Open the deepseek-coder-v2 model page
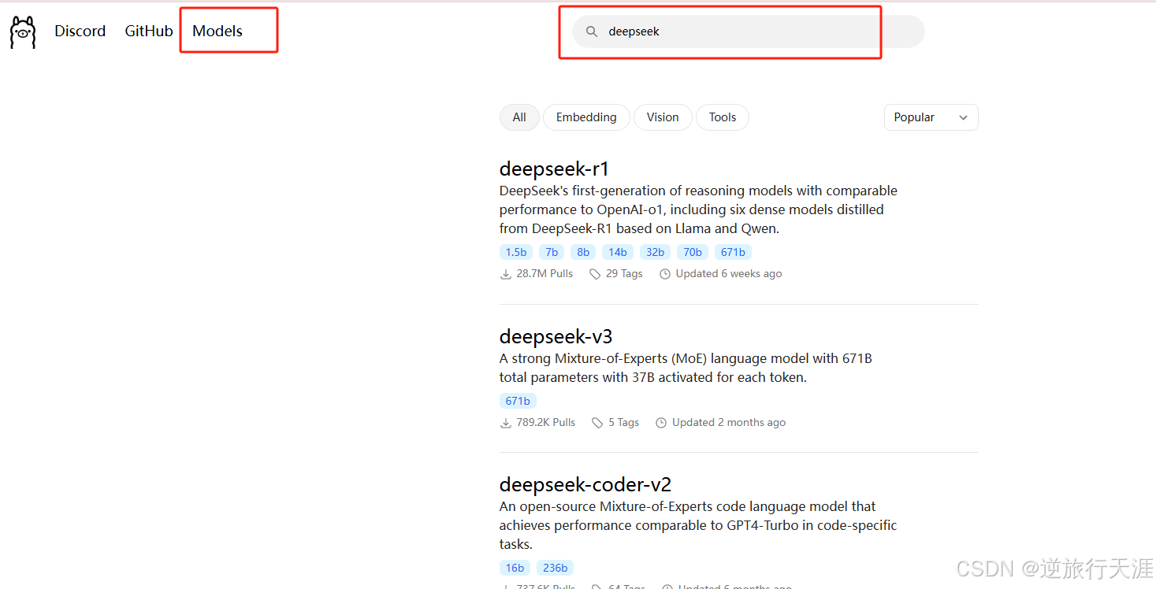 tap(585, 484)
